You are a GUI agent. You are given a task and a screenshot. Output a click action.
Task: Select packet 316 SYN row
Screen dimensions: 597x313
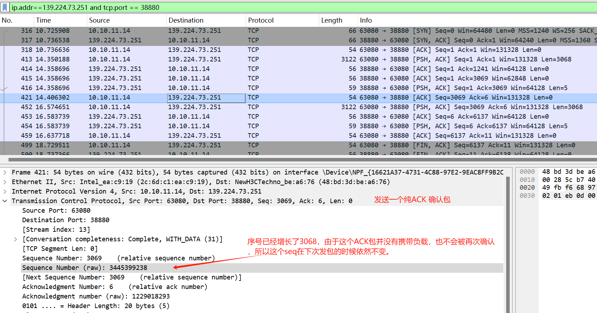click(x=298, y=31)
